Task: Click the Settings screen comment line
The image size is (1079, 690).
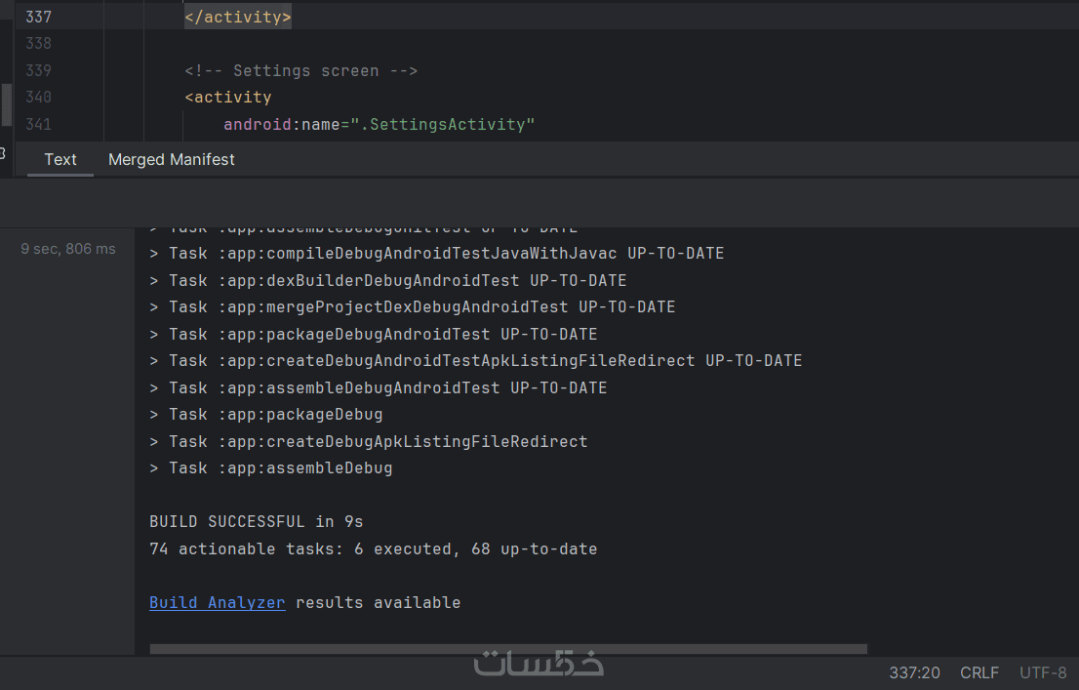Action: (300, 70)
